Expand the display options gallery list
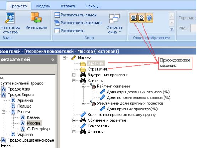Viewport: 197px width, 148px height. pos(171,29)
